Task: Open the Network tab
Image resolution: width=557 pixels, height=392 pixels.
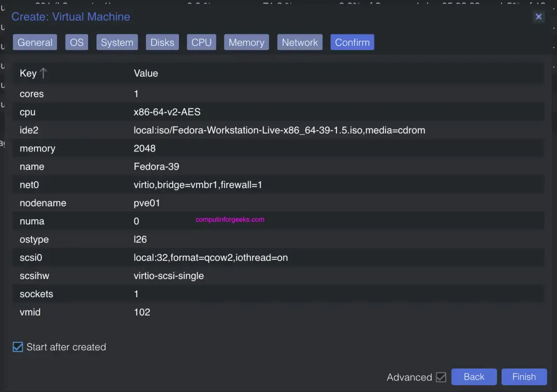Action: point(299,42)
